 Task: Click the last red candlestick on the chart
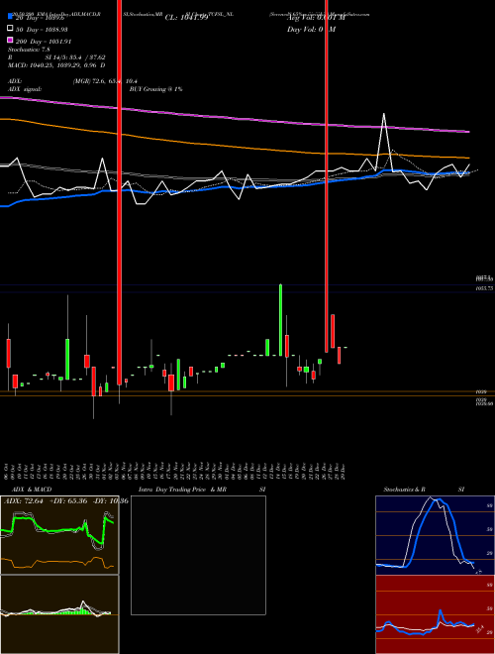pyautogui.click(x=340, y=355)
